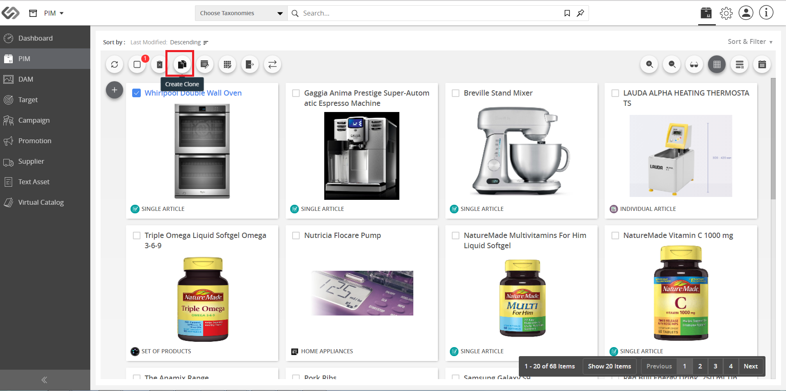Open Dashboard in sidebar
Screen dimensions: 786x391
tap(45, 38)
